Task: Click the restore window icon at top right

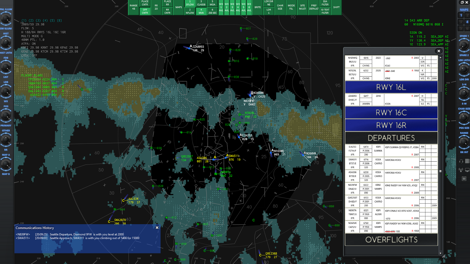Action: pyautogui.click(x=462, y=2)
